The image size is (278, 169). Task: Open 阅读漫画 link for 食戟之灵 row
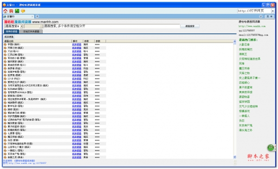[x=76, y=157]
